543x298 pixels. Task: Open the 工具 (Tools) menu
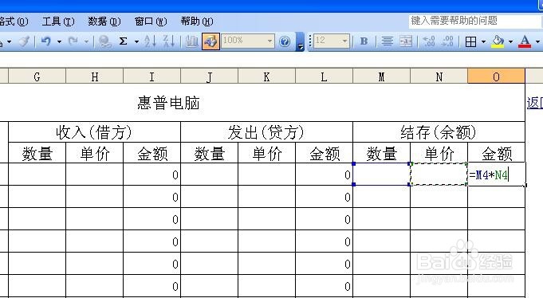(x=58, y=22)
